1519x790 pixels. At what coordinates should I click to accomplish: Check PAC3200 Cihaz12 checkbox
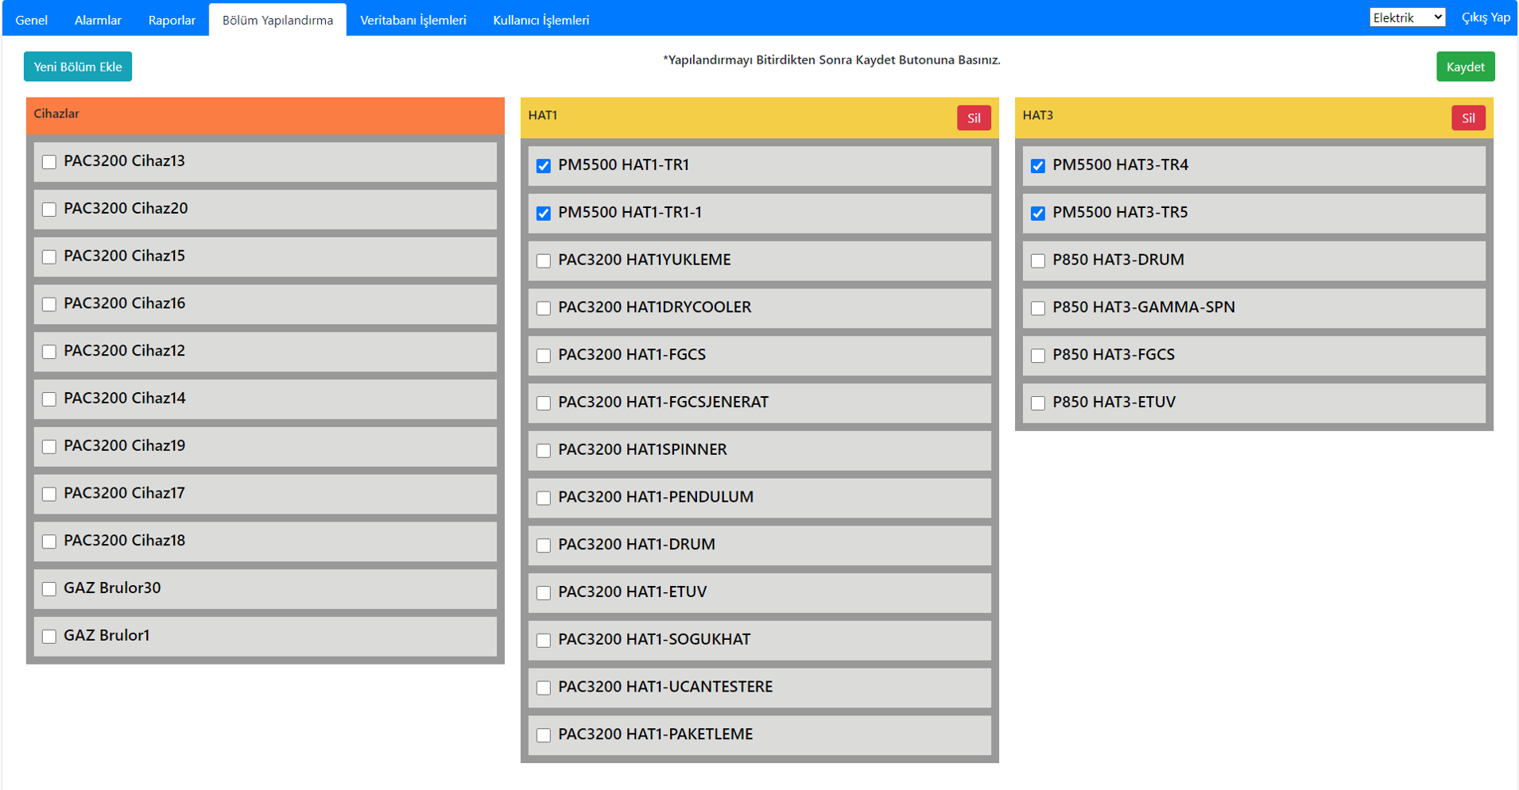[x=49, y=352]
